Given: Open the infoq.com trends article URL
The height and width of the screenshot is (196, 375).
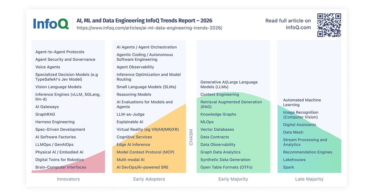Looking at the screenshot, I should point(149,28).
